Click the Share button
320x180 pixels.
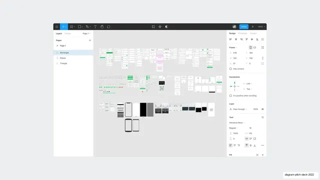tap(244, 26)
